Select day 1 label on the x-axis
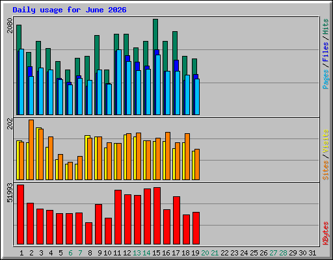The width and height of the screenshot is (333, 260). (x=21, y=253)
